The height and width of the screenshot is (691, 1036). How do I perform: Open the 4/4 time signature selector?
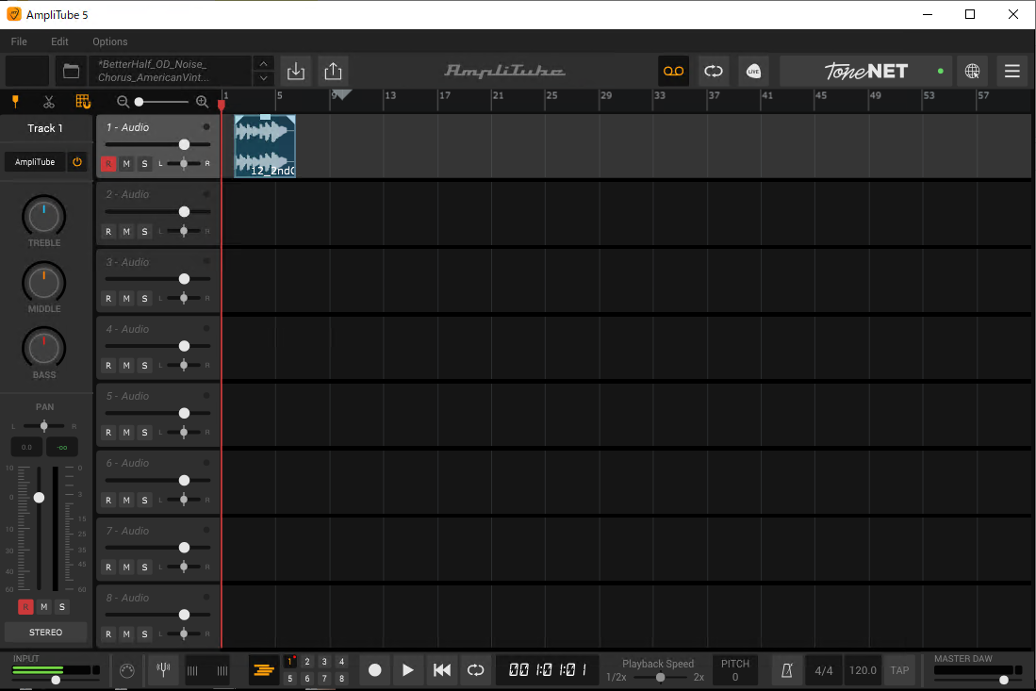(x=824, y=670)
